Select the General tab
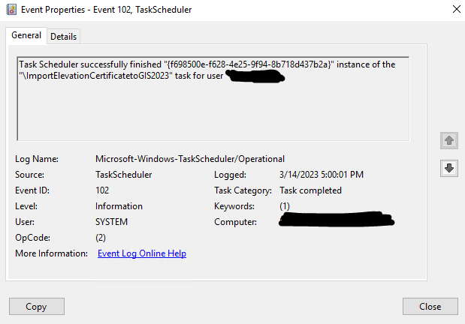 26,35
